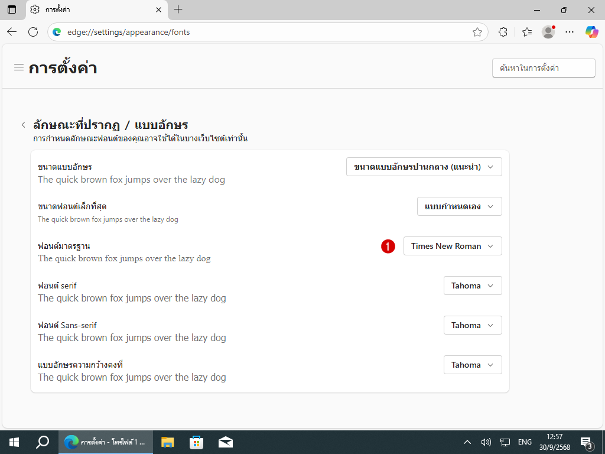Image resolution: width=605 pixels, height=454 pixels.
Task: Launch Copilot from the toolbar
Action: point(591,32)
